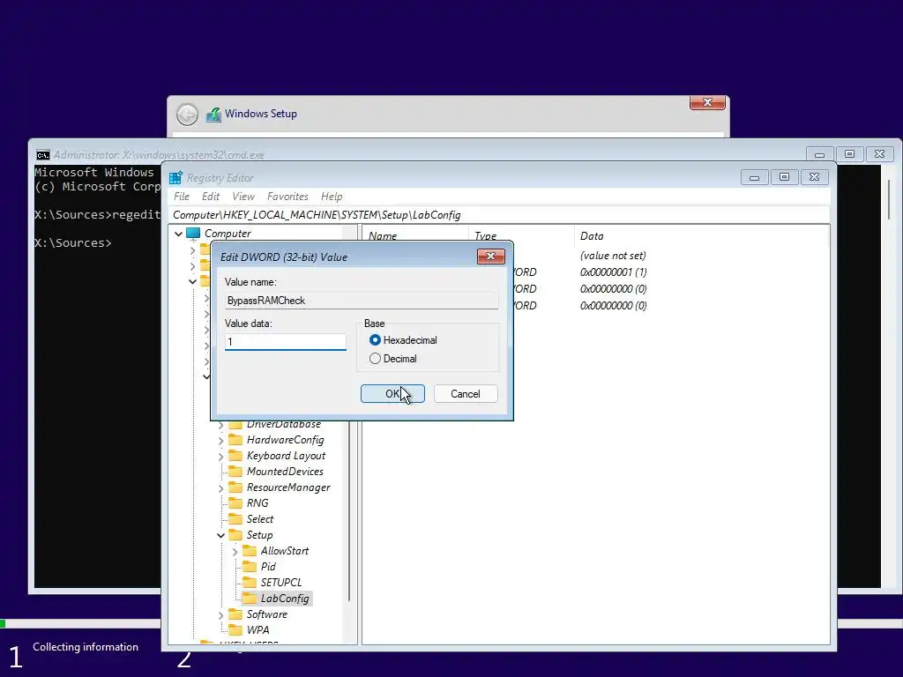Click the Software folder icon
Viewport: 903px width, 677px height.
click(235, 614)
